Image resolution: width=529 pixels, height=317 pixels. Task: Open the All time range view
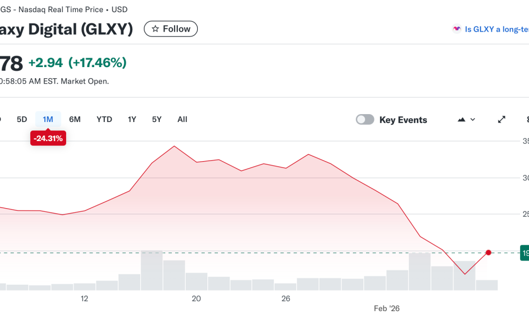coord(182,119)
